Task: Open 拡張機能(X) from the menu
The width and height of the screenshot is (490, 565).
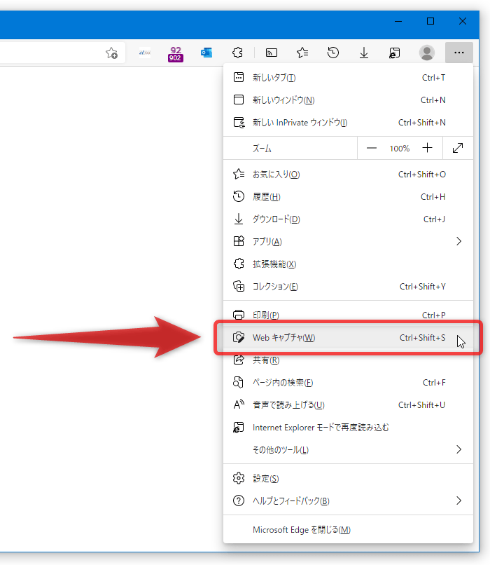Action: [348, 264]
